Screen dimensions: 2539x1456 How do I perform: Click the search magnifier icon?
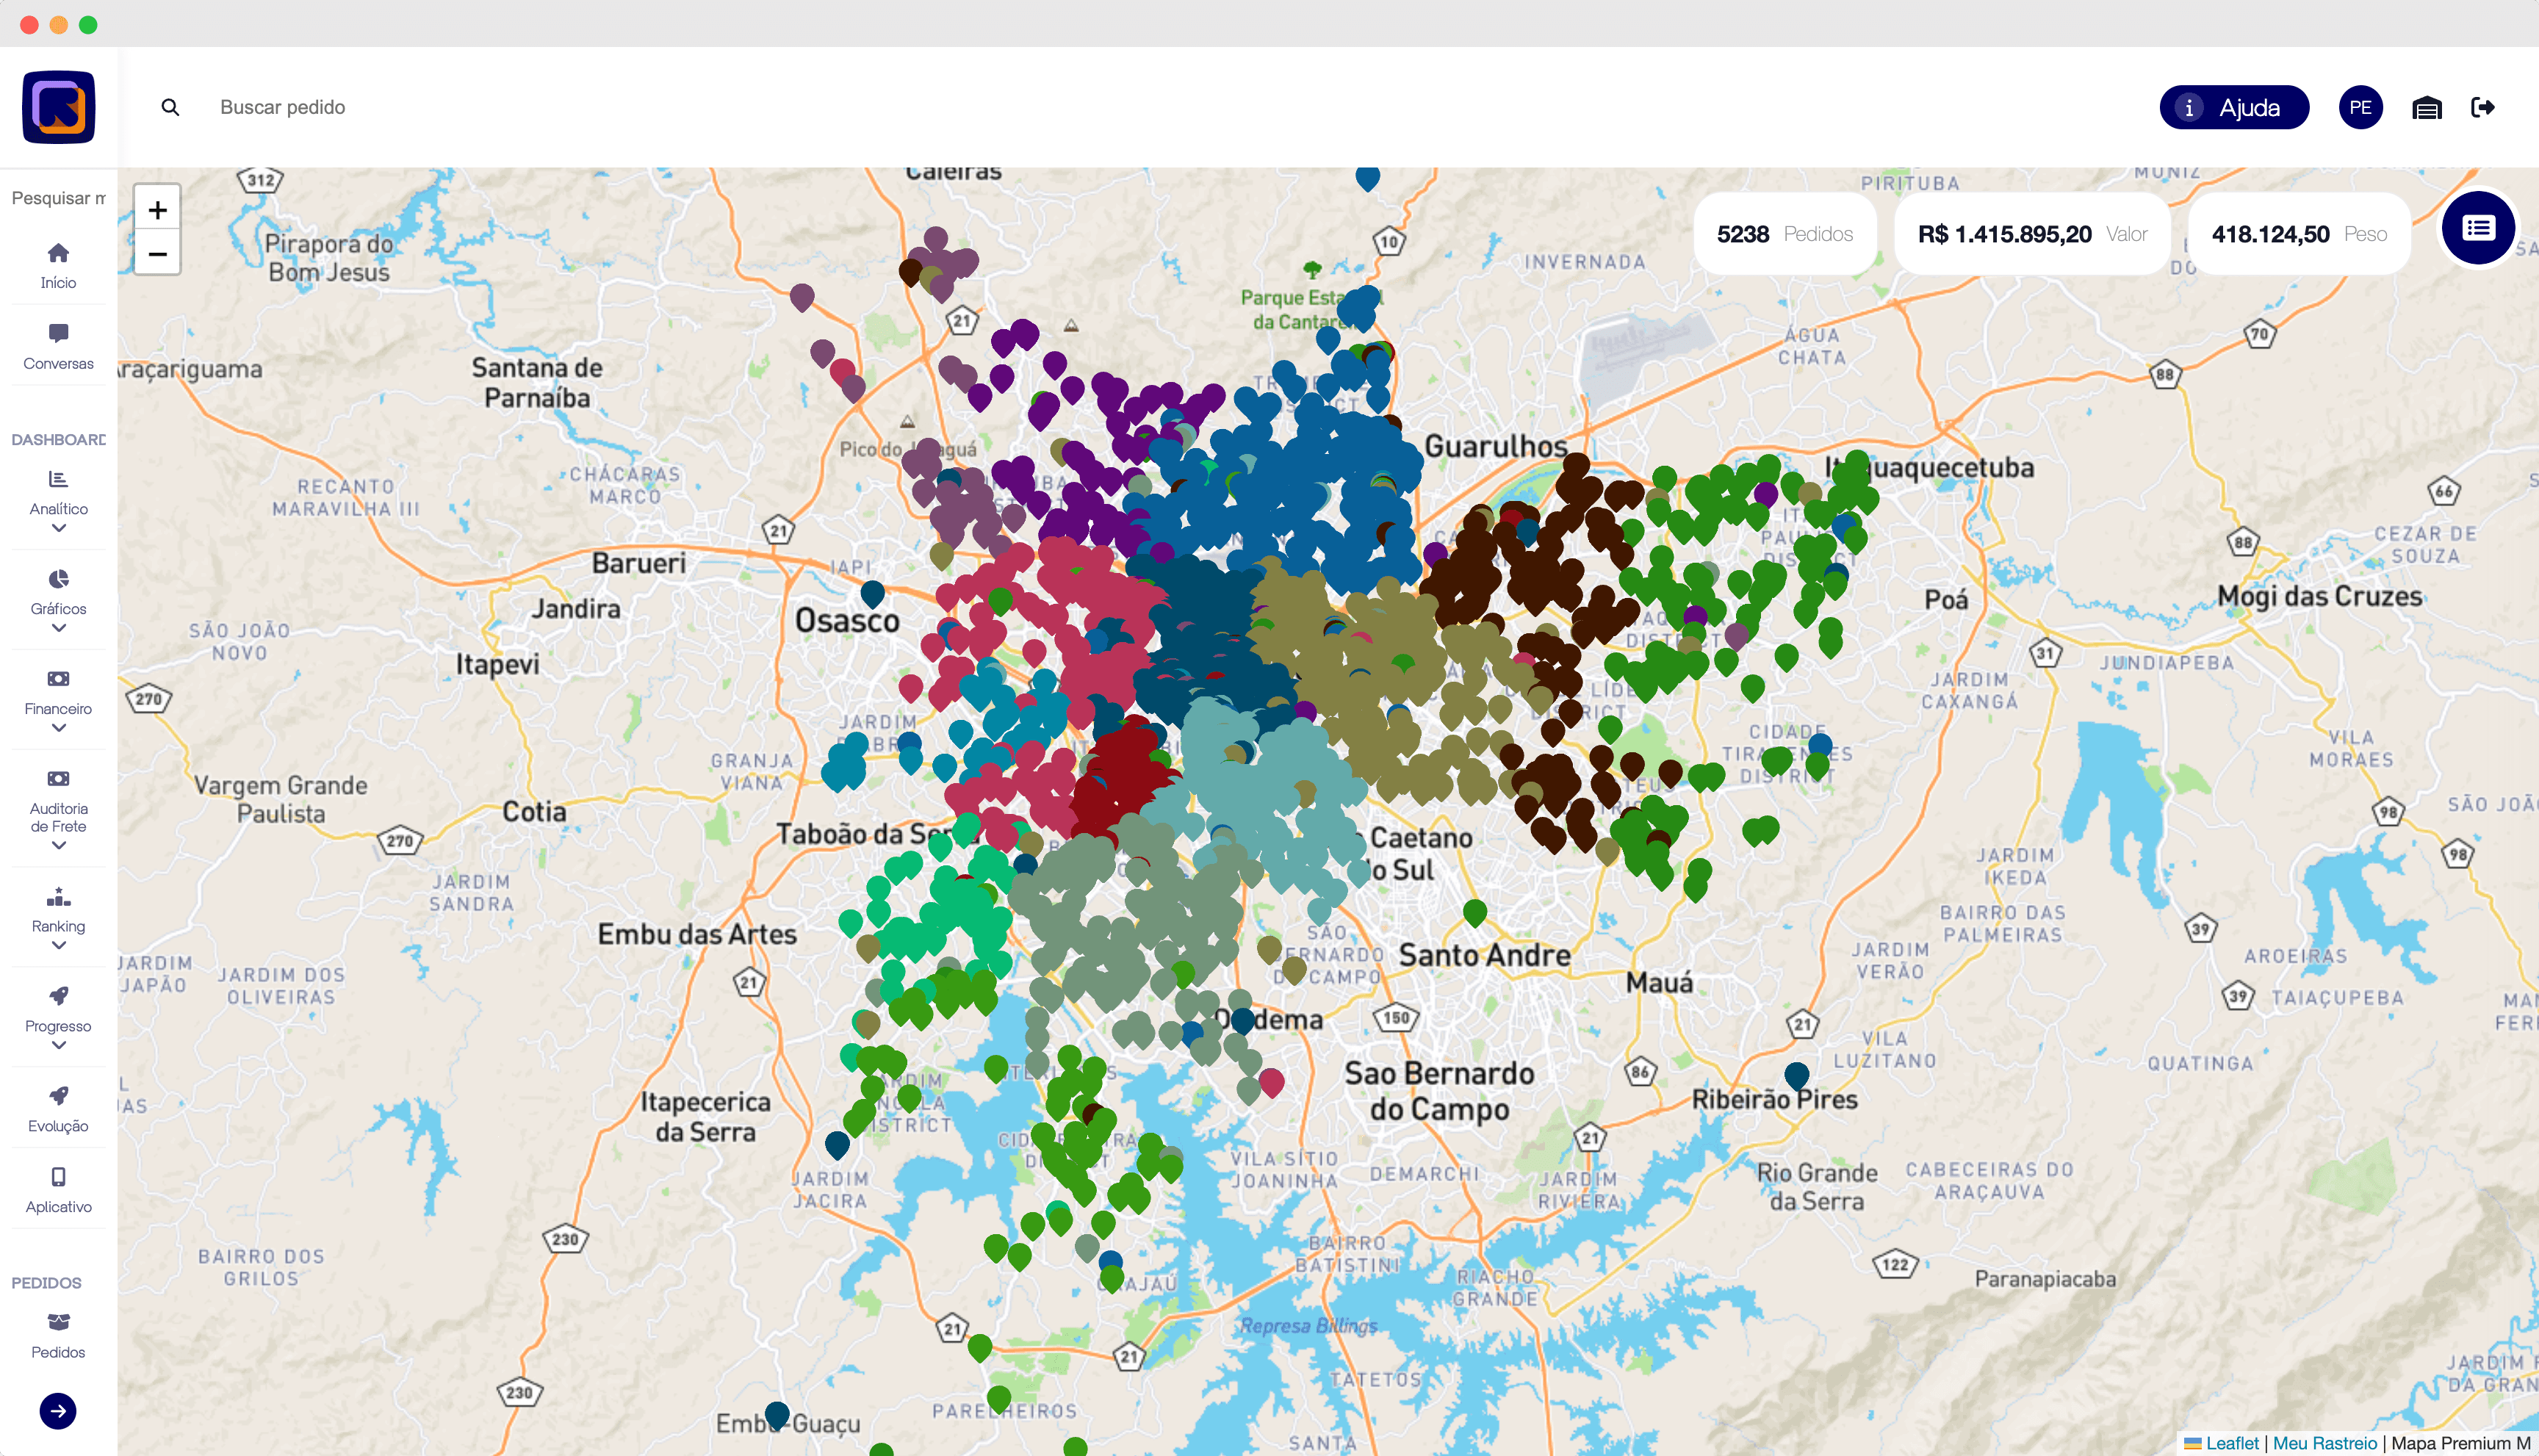(170, 107)
